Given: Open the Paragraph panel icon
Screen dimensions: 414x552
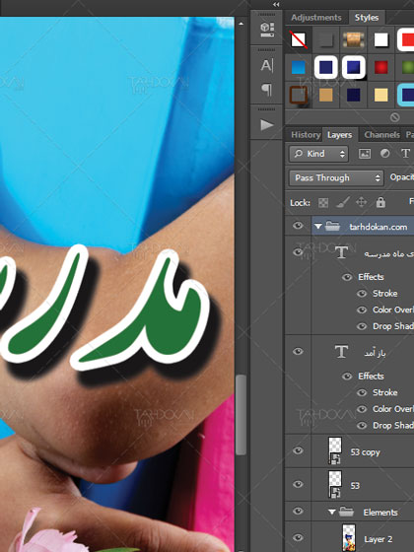Looking at the screenshot, I should tap(267, 90).
